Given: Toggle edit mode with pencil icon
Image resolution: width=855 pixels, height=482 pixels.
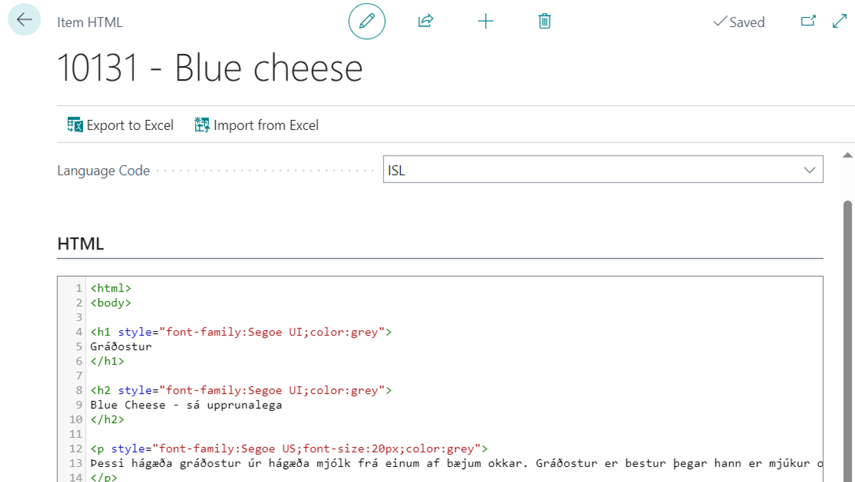Looking at the screenshot, I should tap(367, 21).
